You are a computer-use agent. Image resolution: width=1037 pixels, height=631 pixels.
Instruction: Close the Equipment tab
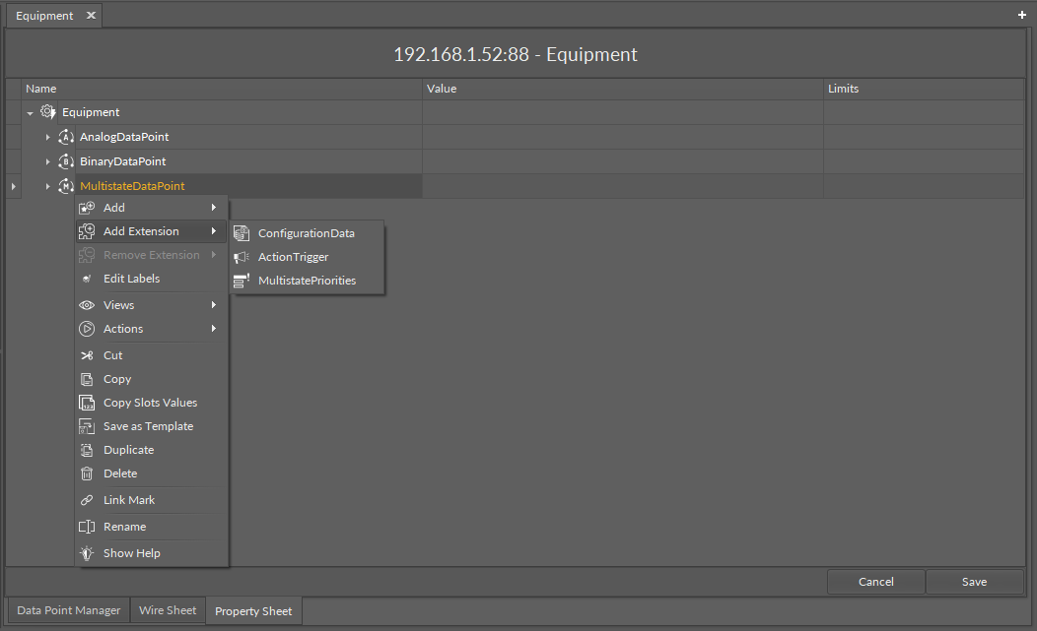point(91,16)
